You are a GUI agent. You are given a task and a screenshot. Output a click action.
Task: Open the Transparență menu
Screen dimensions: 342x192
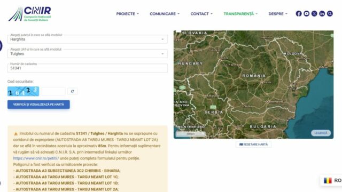point(240,14)
